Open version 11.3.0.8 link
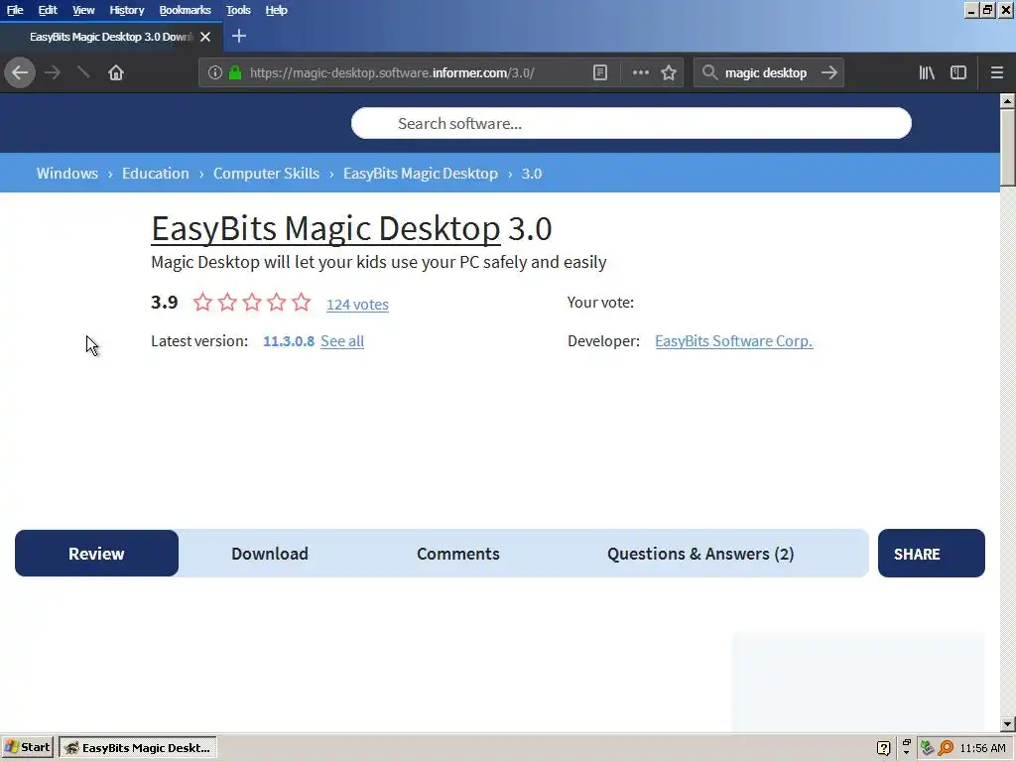This screenshot has width=1016, height=762. 289,341
